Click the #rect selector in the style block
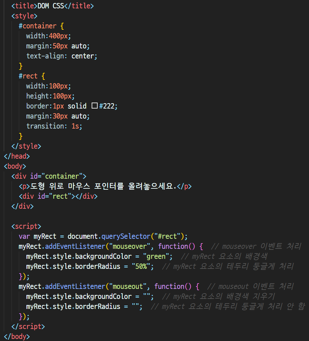The width and height of the screenshot is (309, 341). (28, 76)
